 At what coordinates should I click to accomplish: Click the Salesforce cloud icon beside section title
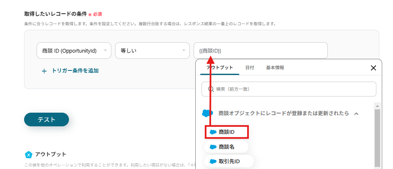pyautogui.click(x=207, y=113)
